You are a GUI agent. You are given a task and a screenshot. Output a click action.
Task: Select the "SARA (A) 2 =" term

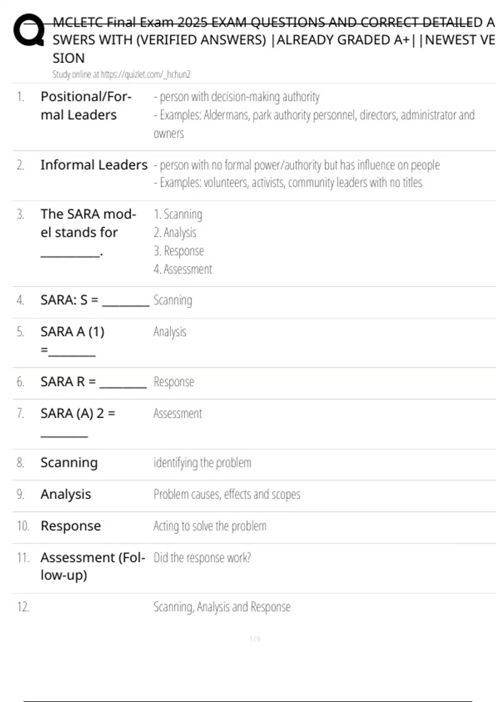coord(78,413)
